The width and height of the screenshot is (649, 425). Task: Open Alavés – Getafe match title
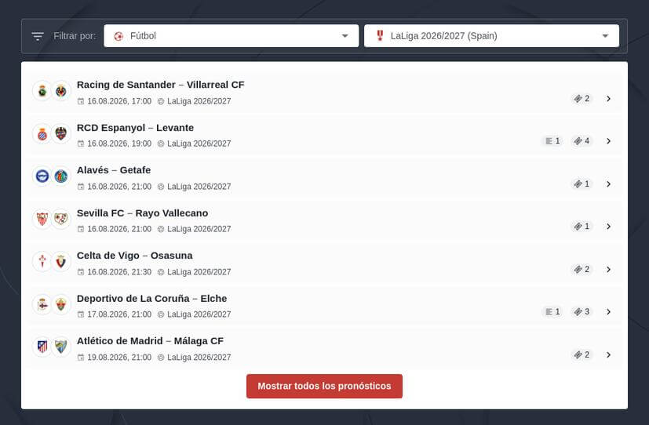114,170
